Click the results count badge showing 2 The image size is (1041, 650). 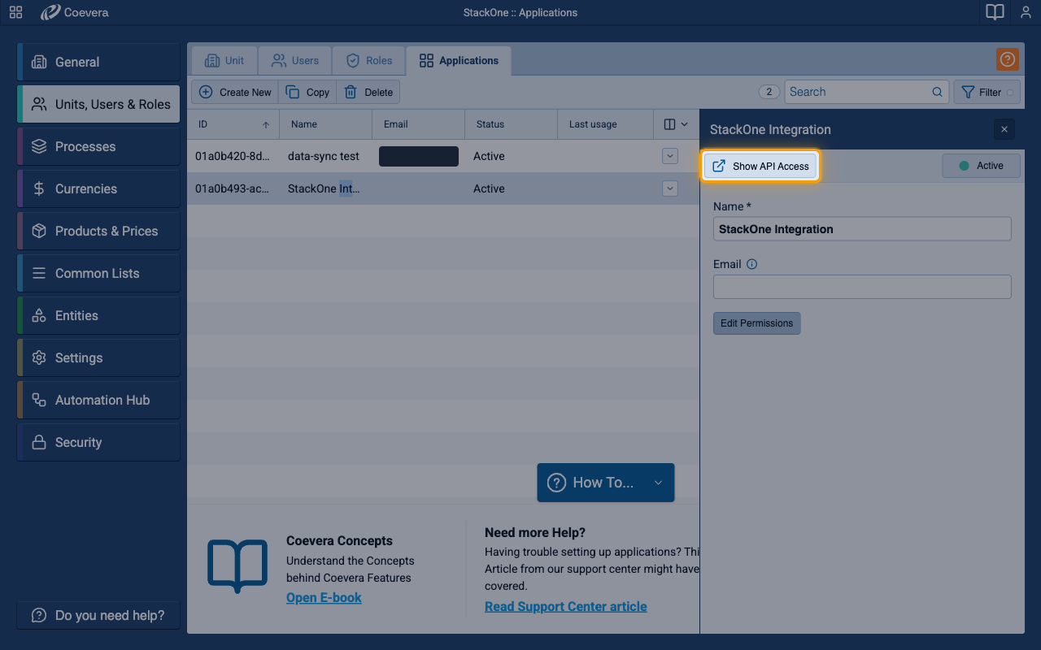point(769,92)
